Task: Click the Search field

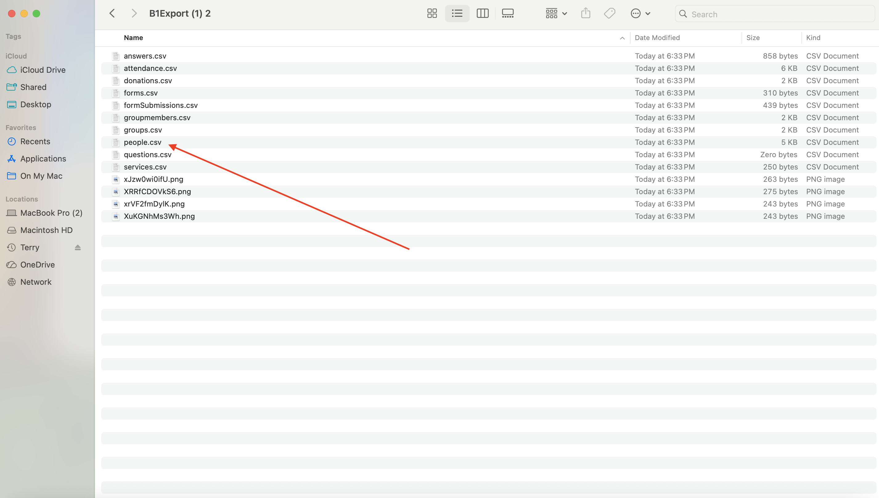Action: [780, 14]
